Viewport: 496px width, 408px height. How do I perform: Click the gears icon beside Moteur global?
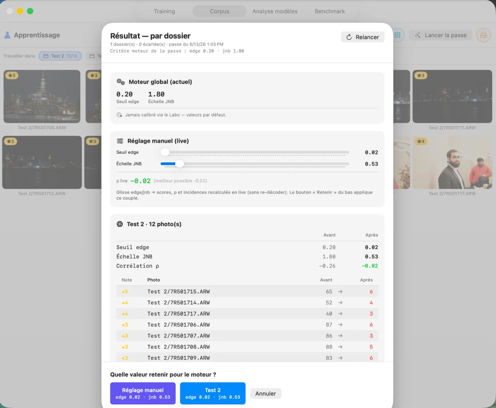(121, 82)
